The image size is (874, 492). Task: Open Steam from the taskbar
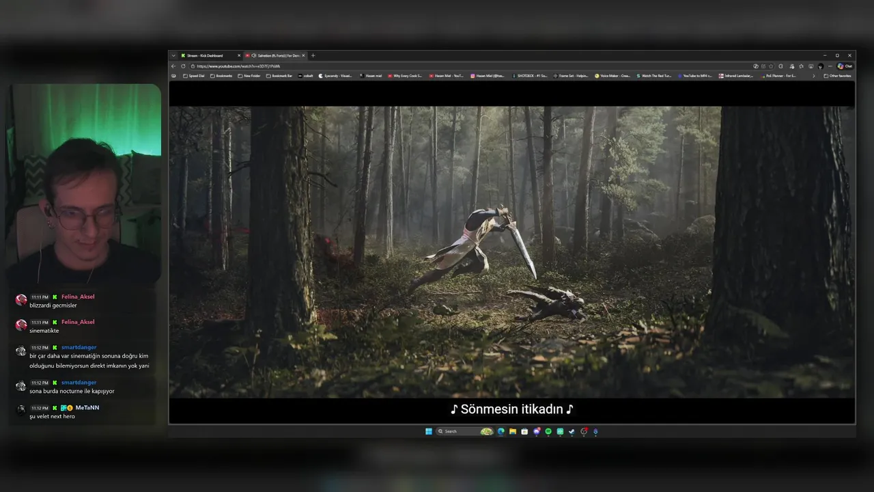click(572, 431)
